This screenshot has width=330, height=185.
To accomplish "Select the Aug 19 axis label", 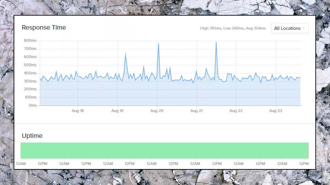I will [117, 111].
